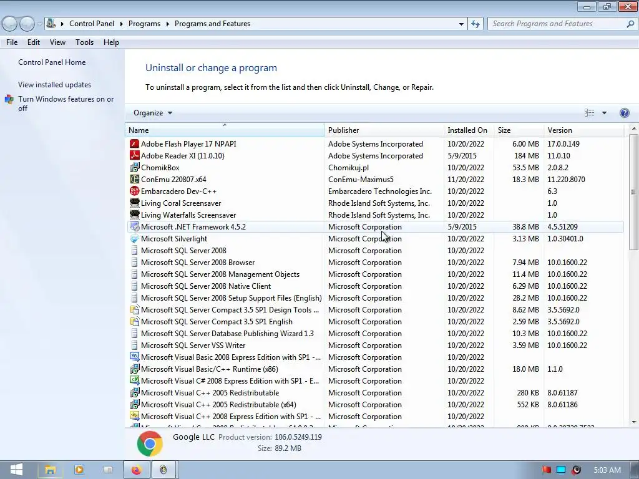Screen dimensions: 639x479
Task: Expand the arrow after Control Panel breadcrumb
Action: tap(122, 24)
